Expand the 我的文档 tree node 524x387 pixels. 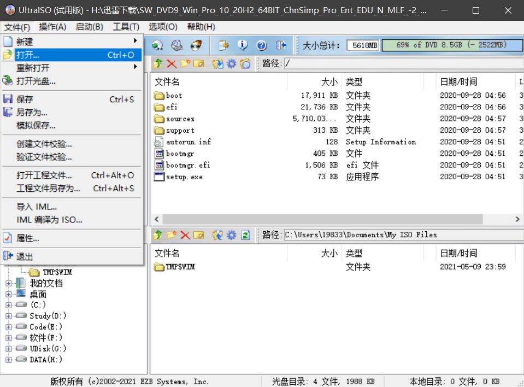coord(9,283)
